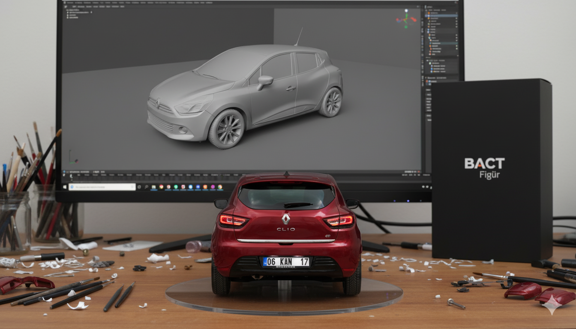Open the green app icon in the taskbar

coord(176,187)
